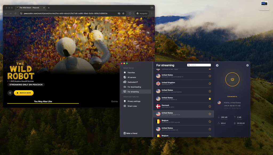Select the PeacockTV US server row
Screen dimensions: 273x155
183,114
